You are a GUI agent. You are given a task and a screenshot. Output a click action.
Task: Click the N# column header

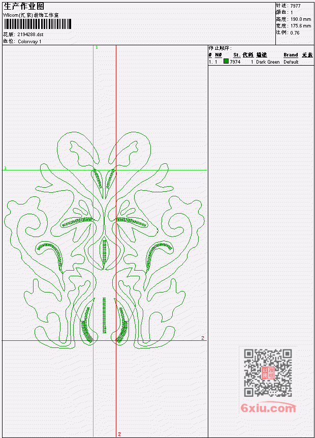coord(218,55)
